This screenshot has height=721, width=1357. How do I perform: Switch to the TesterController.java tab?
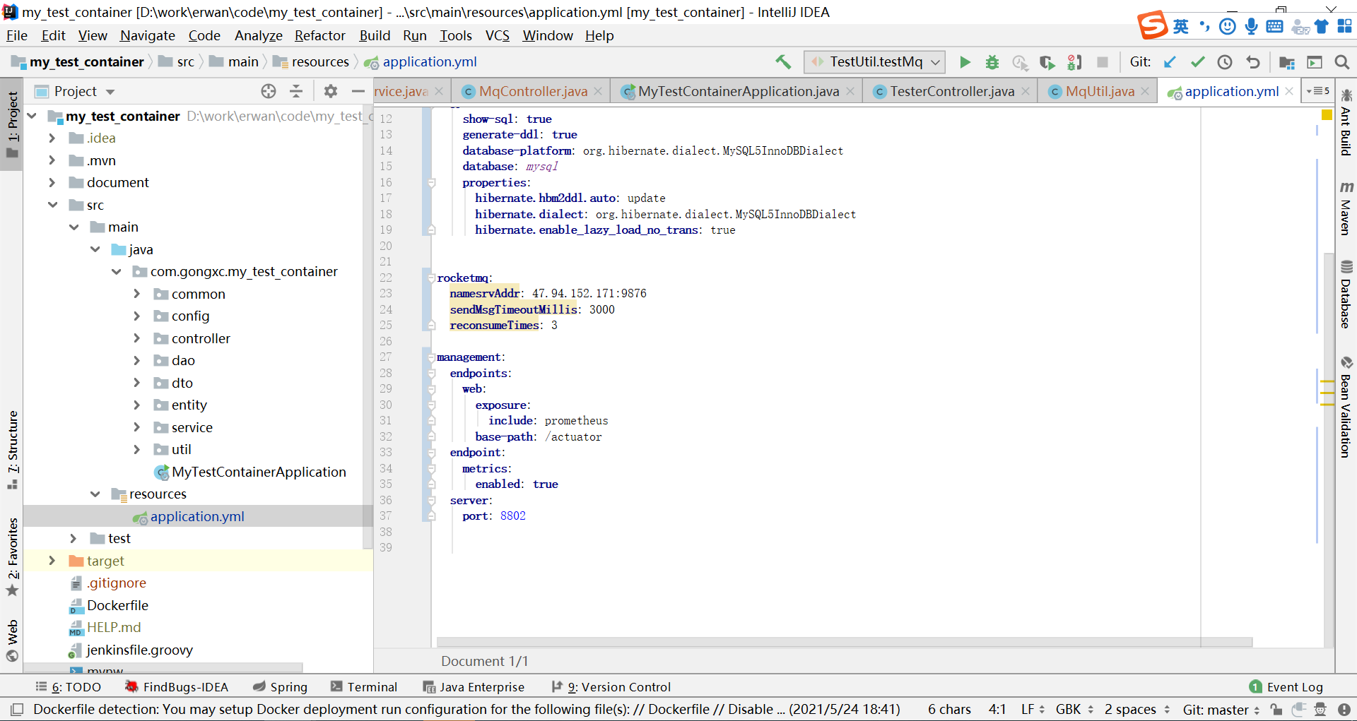click(x=951, y=91)
